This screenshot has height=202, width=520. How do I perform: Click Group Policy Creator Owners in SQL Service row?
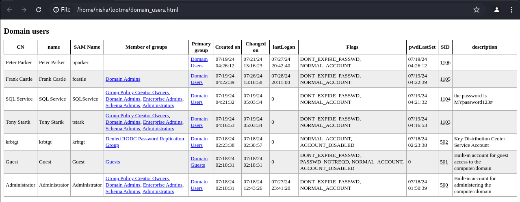point(137,92)
